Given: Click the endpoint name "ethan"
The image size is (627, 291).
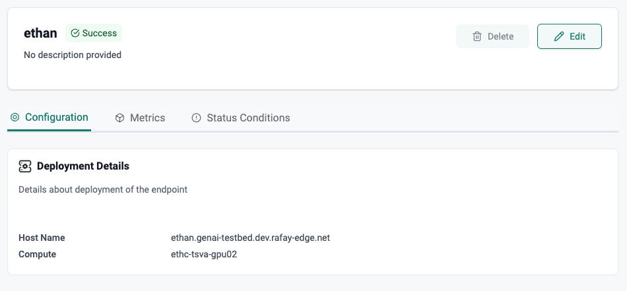Looking at the screenshot, I should tap(40, 33).
